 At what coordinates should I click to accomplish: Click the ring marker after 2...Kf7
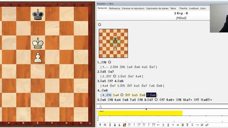114,76
